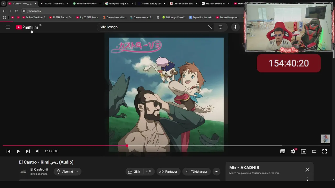
Task: Go back in browser history
Action: coord(4,11)
